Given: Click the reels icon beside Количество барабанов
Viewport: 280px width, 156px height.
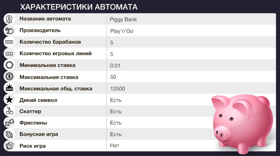Looking at the screenshot, I should [9, 42].
